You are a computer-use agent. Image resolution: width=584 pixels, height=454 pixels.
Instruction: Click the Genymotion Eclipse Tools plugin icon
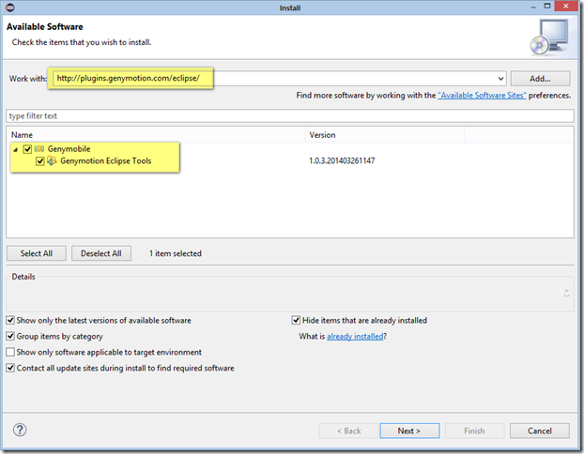52,160
